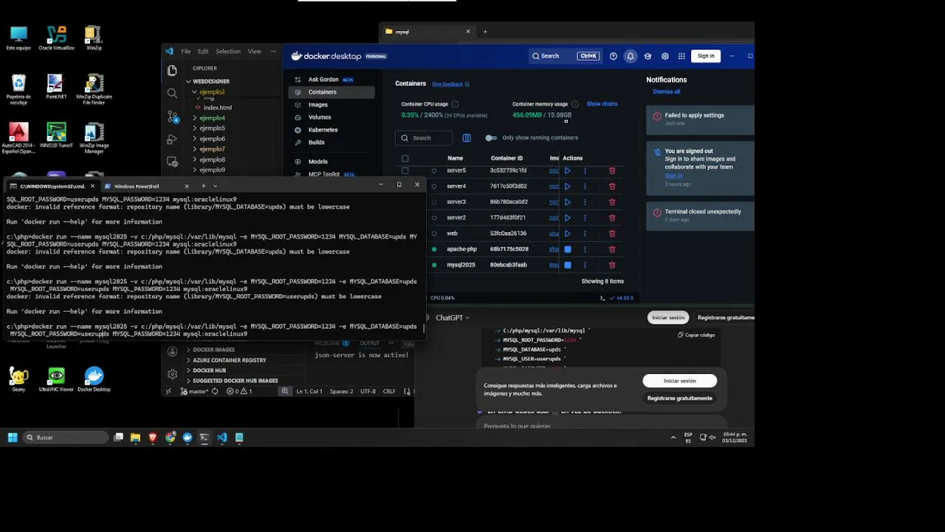Click Docker Desktop search box with Ctrl+K
Screen dimensions: 945x532
565,56
